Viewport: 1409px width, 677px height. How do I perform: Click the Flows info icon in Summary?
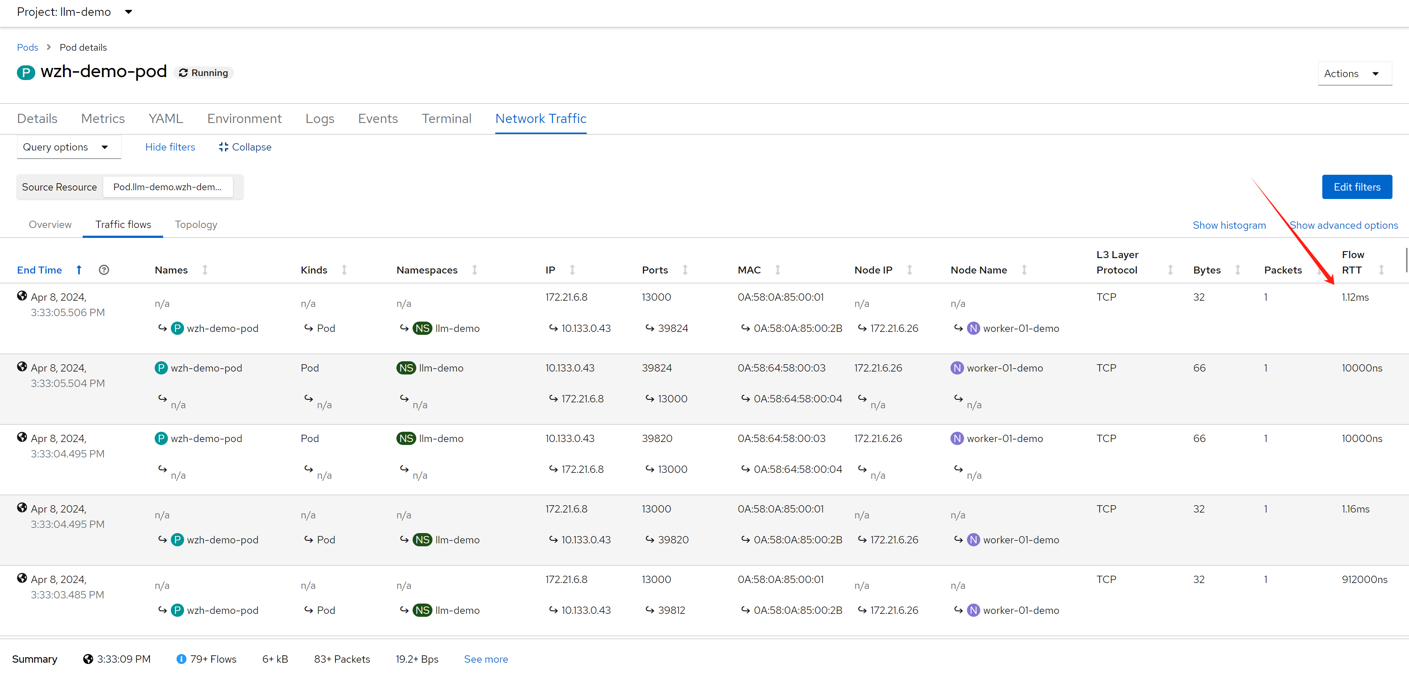(x=181, y=659)
